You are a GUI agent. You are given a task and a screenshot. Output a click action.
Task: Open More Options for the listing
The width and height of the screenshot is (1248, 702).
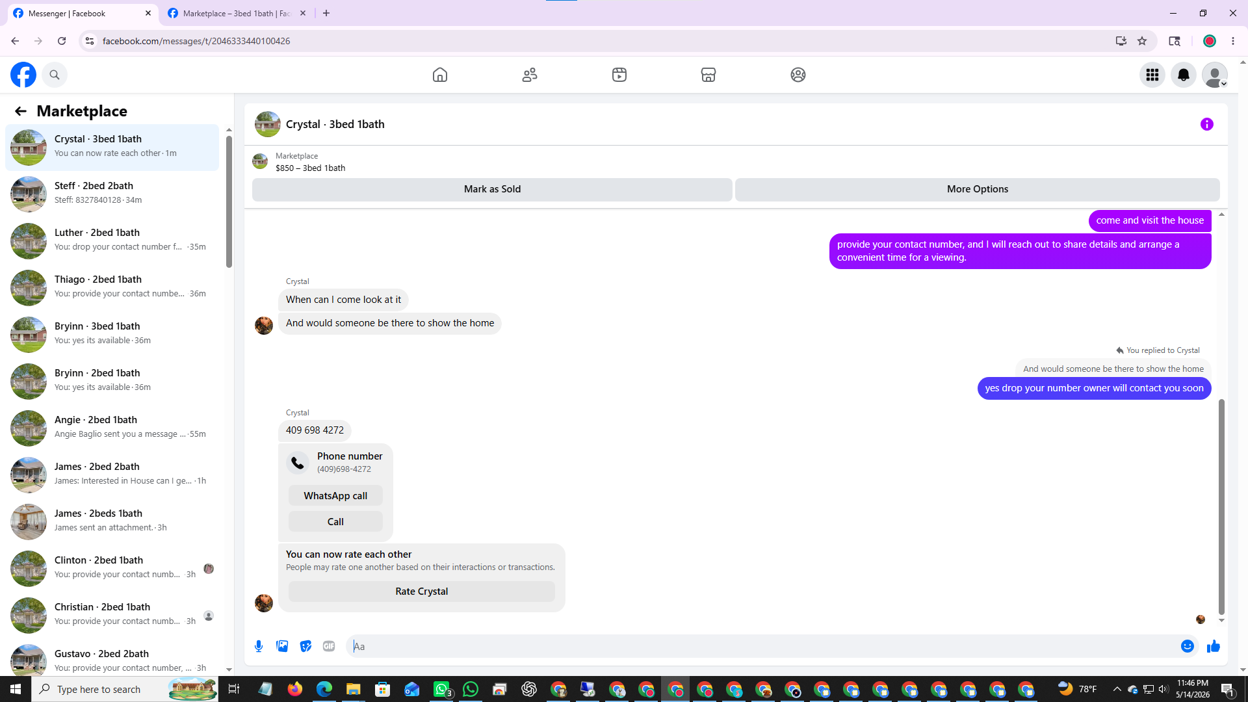[978, 189]
